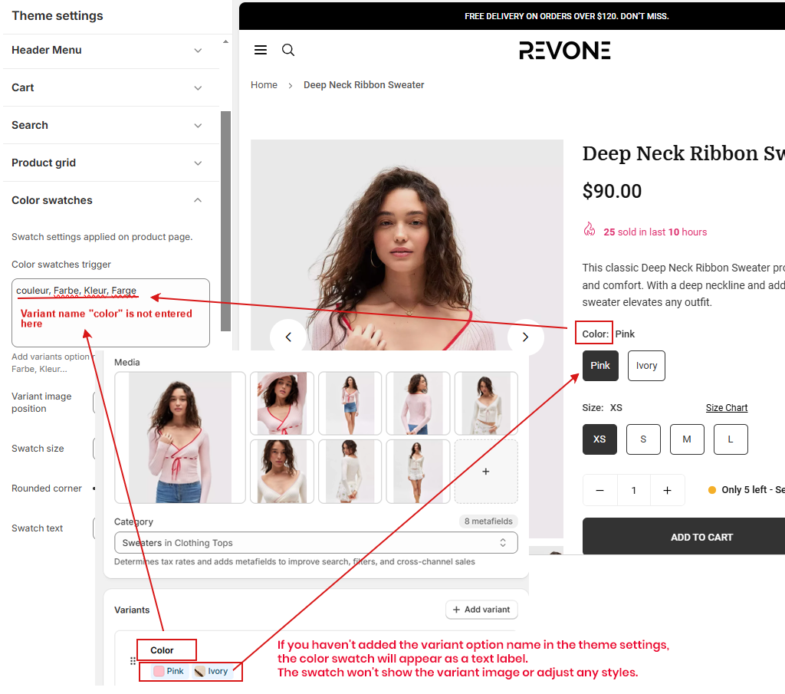
Task: Open the Size Chart link
Action: (726, 408)
